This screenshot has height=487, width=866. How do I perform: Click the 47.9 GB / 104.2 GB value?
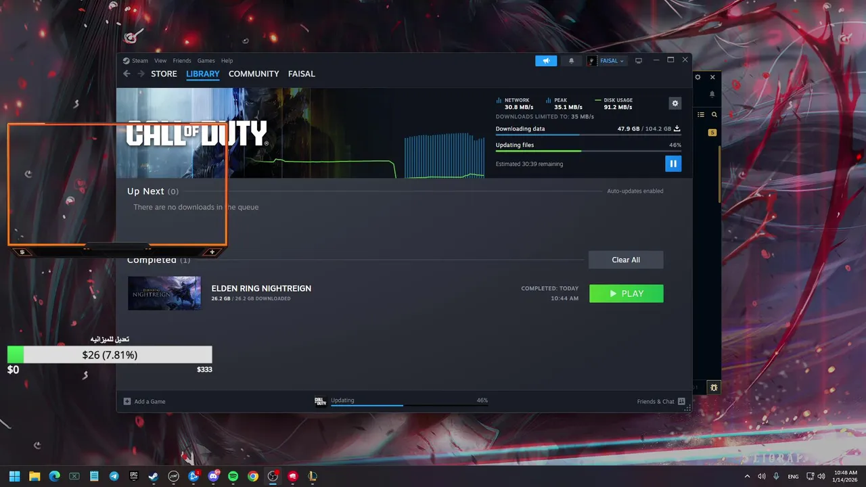[x=644, y=129]
